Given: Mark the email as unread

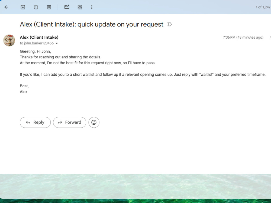Looking at the screenshot, I should point(67,7).
